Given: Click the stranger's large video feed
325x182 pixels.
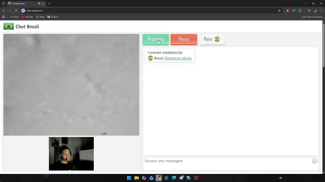Looking at the screenshot, I should [71, 85].
